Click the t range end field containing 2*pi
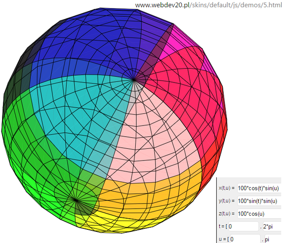 [272, 226]
